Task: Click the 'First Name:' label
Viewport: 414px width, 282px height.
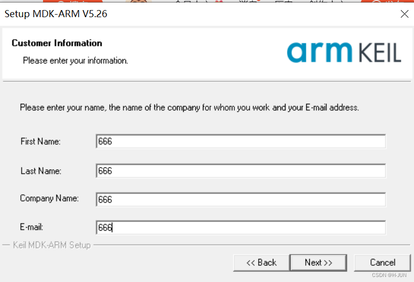Action: (x=40, y=142)
